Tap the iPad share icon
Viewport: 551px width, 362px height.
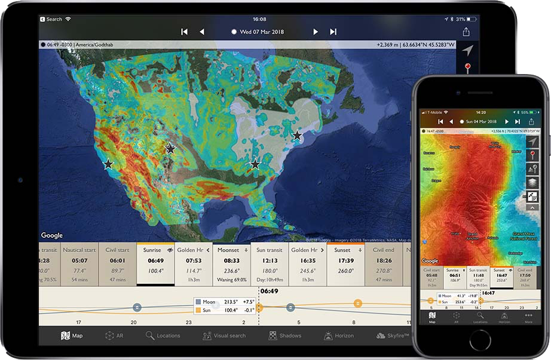click(x=466, y=32)
